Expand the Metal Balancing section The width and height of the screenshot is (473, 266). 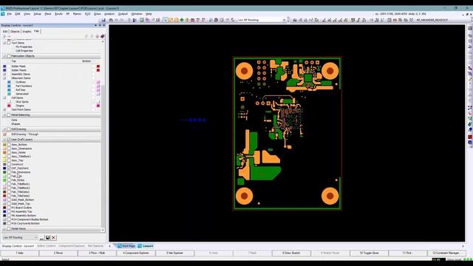(x=4, y=115)
